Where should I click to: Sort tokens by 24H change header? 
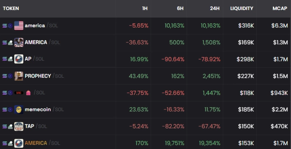pyautogui.click(x=215, y=8)
